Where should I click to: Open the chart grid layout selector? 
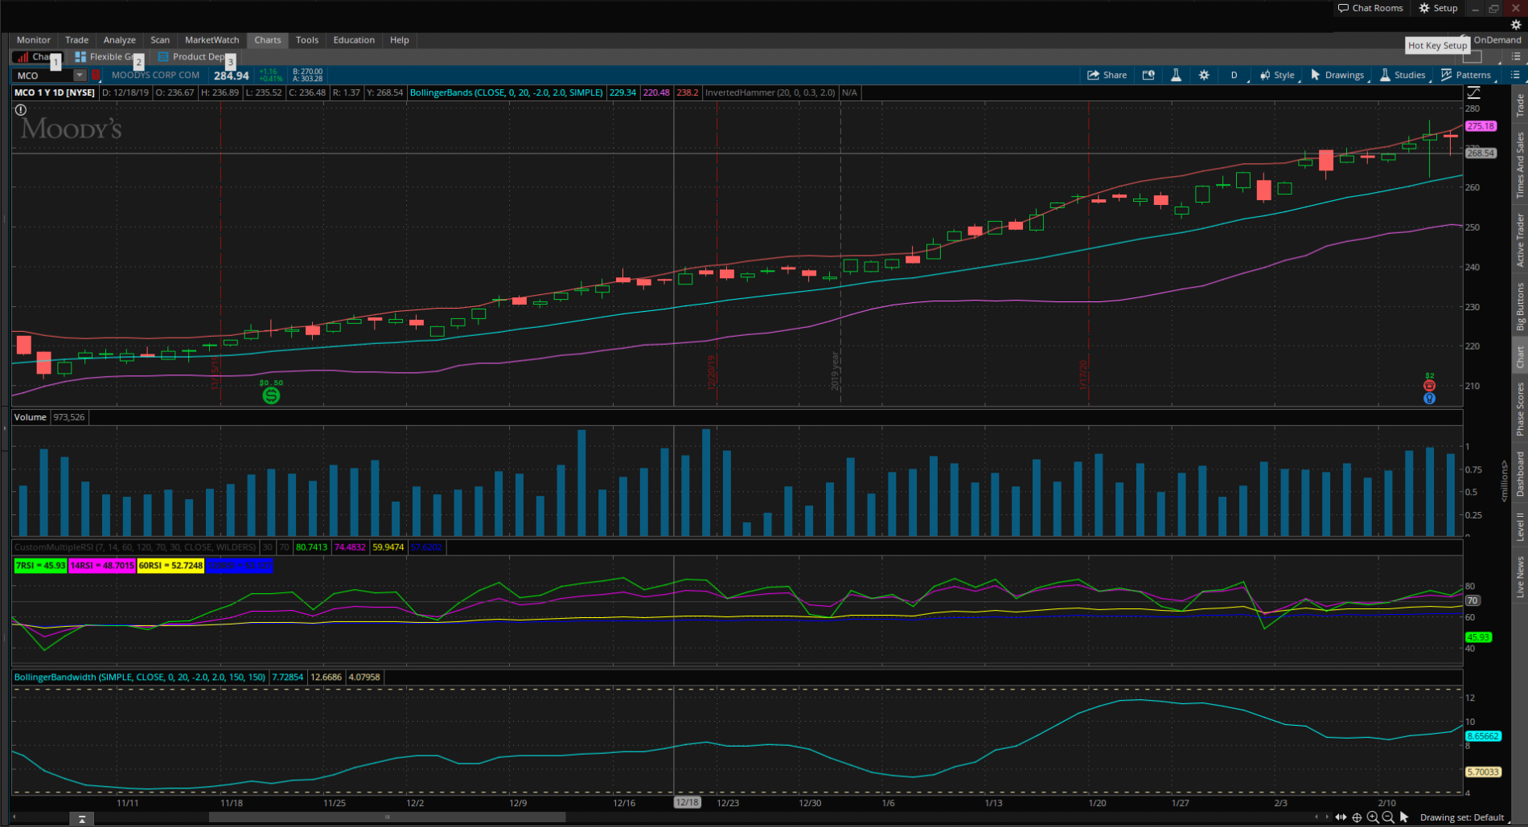[1473, 56]
